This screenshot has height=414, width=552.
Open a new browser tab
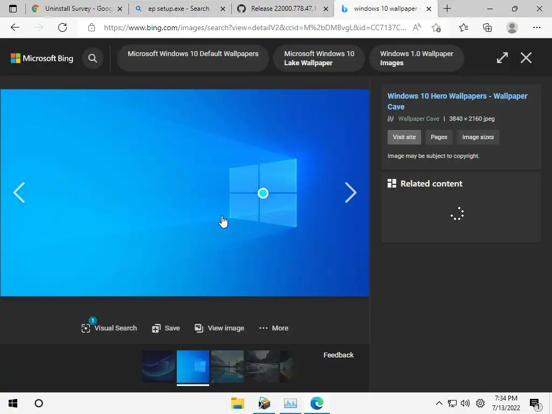click(x=447, y=9)
